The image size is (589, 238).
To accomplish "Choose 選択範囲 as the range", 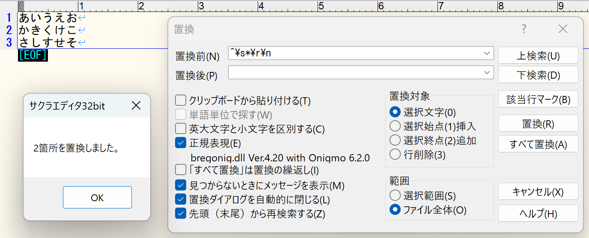I will (395, 196).
